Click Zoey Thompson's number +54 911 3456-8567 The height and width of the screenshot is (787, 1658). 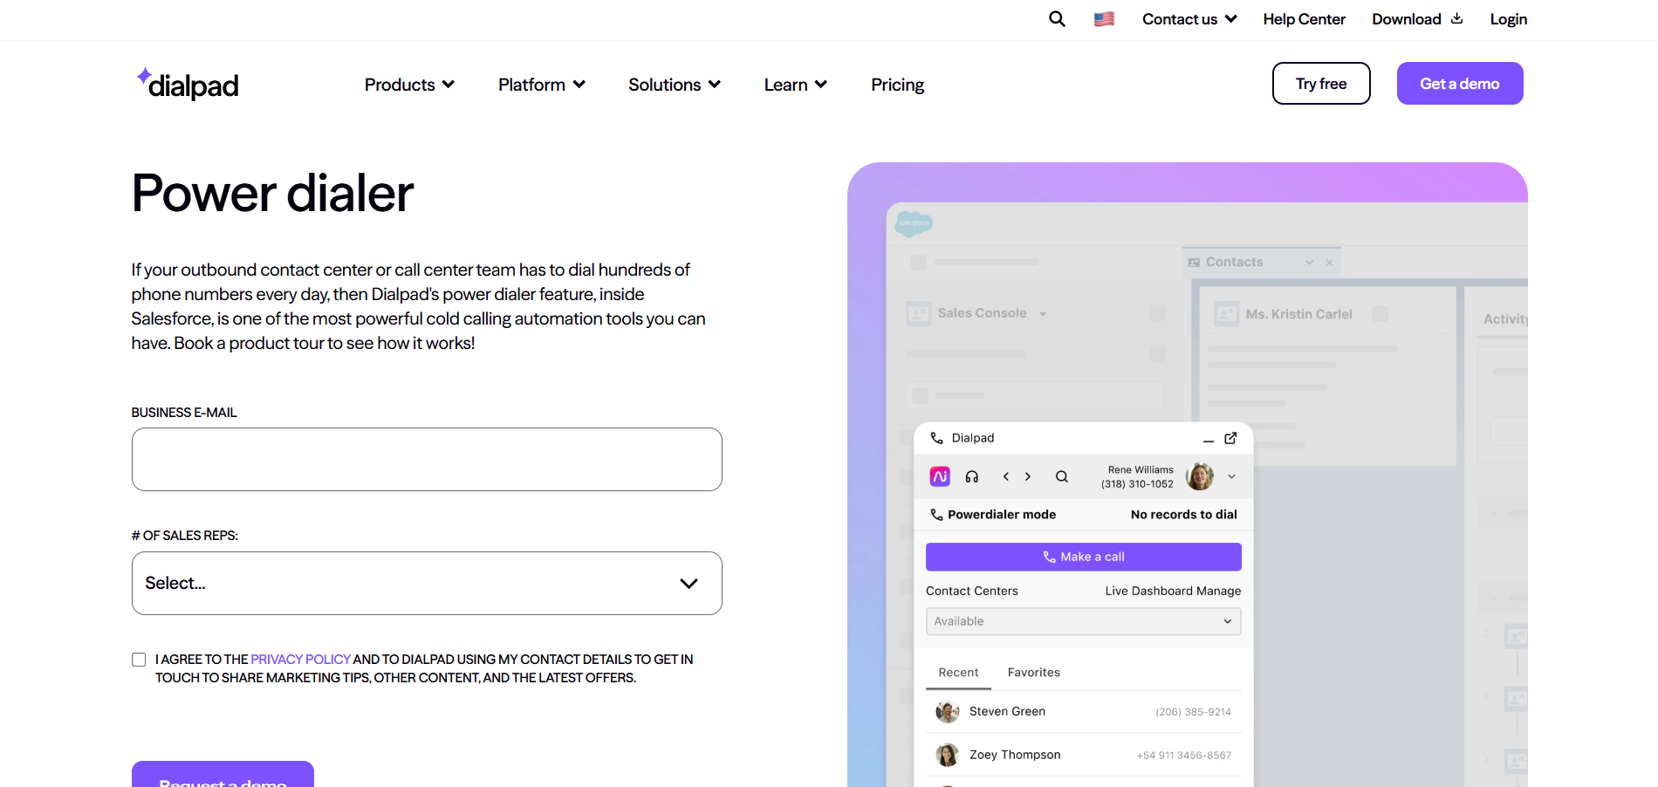point(1184,756)
